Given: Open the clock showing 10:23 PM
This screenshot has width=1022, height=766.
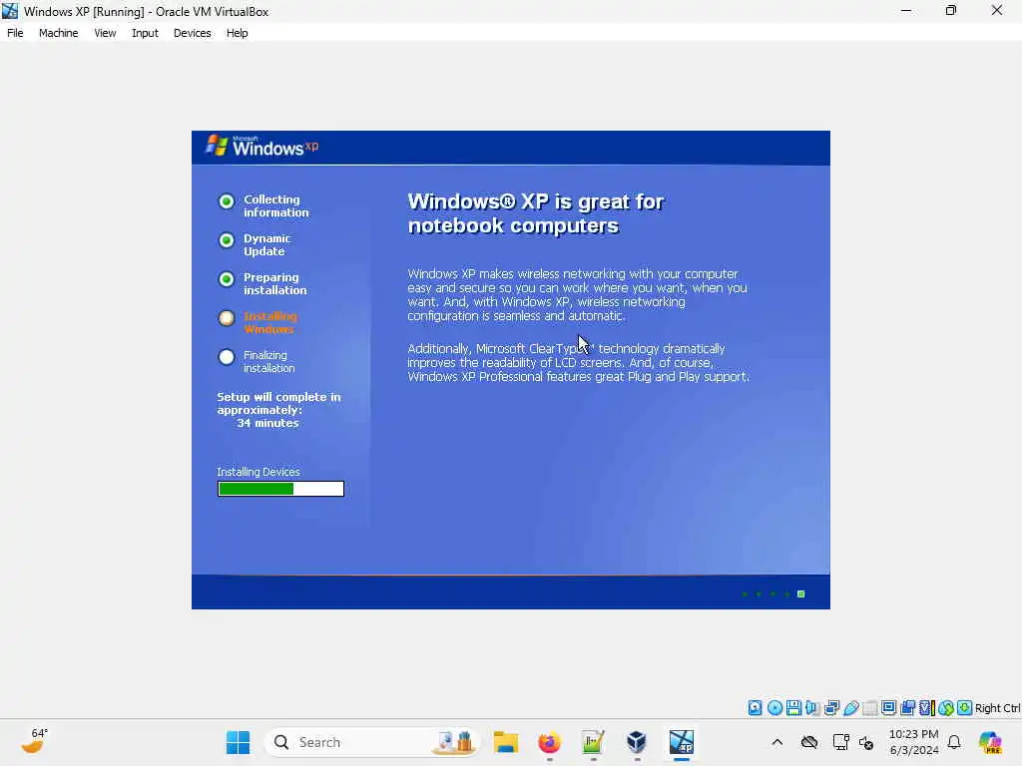Looking at the screenshot, I should point(914,742).
